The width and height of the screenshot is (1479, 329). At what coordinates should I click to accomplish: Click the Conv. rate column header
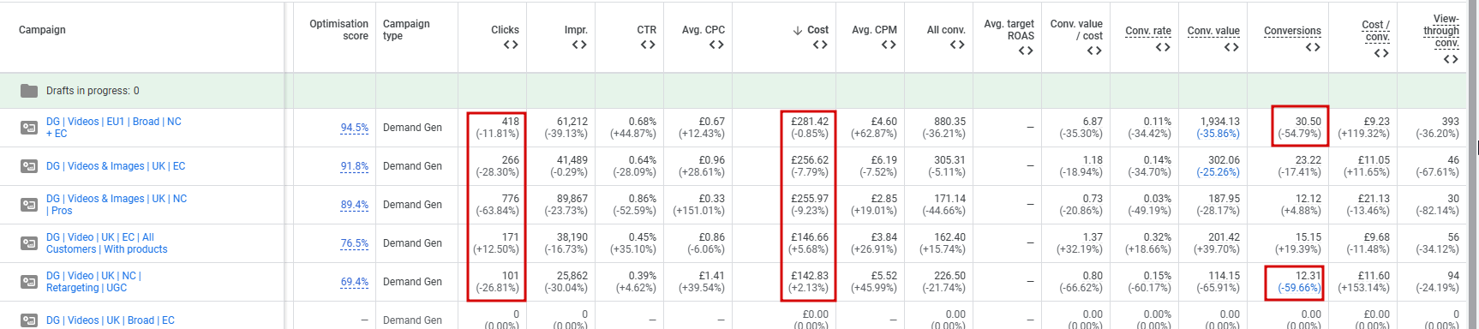pyautogui.click(x=1148, y=31)
